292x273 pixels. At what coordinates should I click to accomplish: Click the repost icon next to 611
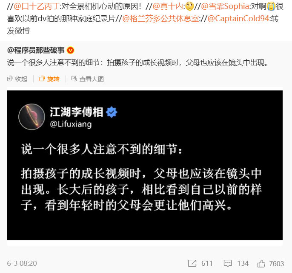click(x=192, y=263)
